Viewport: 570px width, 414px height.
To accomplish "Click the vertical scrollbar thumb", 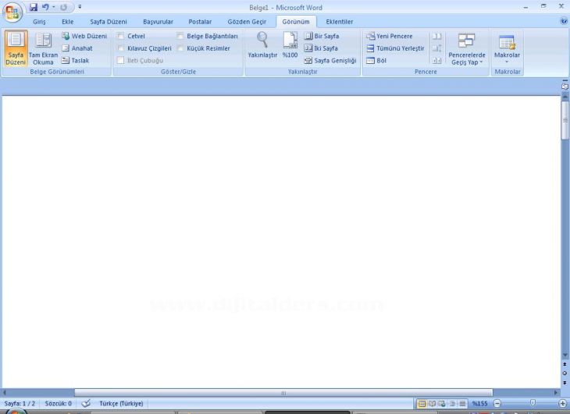I will pyautogui.click(x=565, y=121).
